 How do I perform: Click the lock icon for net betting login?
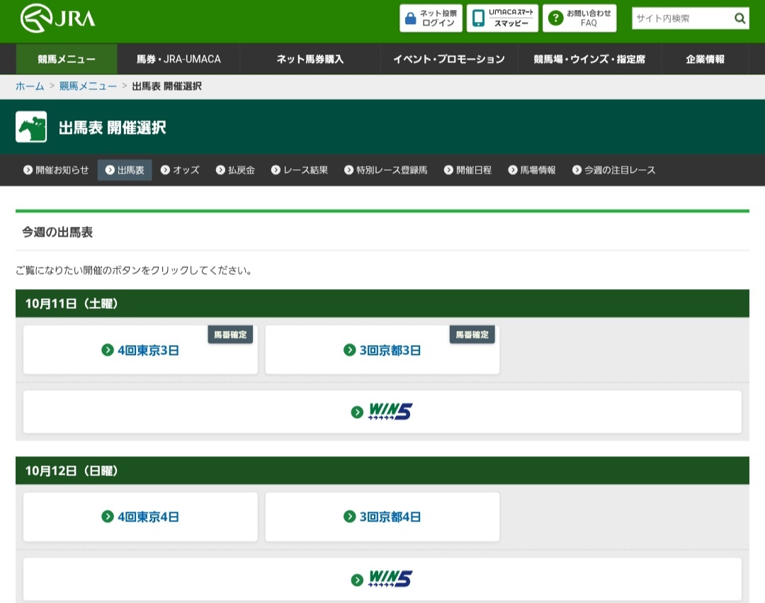click(411, 18)
